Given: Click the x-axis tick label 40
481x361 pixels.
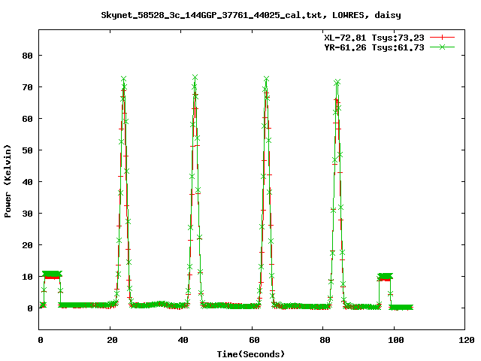Looking at the screenshot, I should click(x=183, y=340).
